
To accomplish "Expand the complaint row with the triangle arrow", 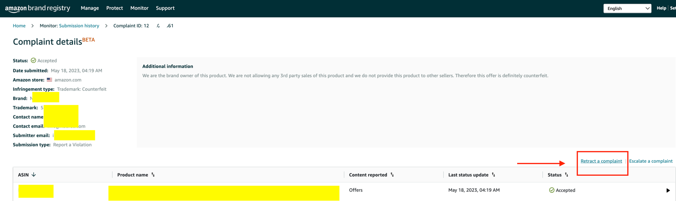I will point(668,190).
